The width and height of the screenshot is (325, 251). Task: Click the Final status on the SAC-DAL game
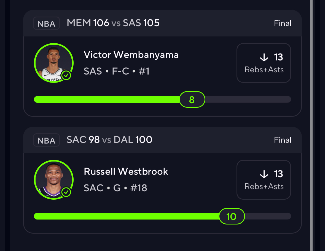[283, 140]
